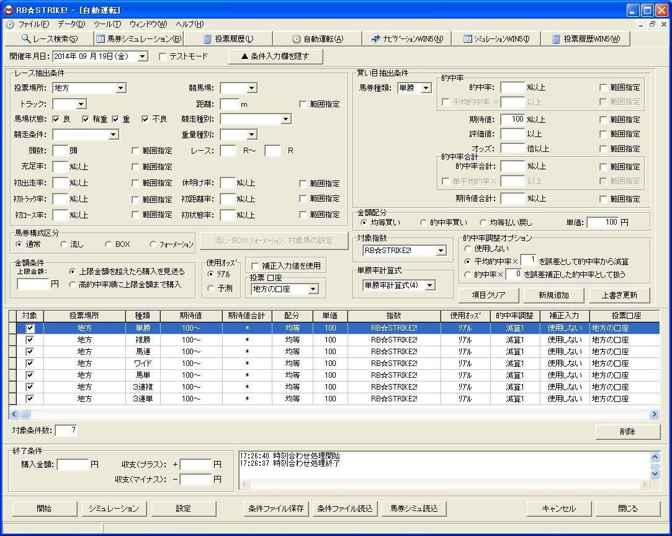The image size is (672, 536).
Task: Check 範囲指定 next to 距離
Action: point(303,104)
